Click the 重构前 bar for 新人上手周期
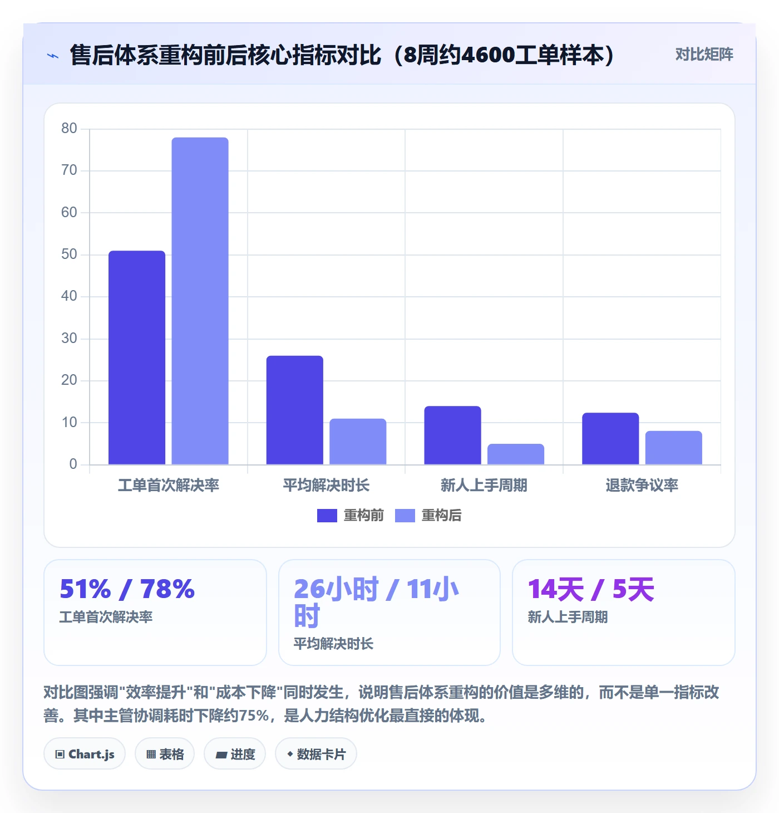Screen dimensions: 779x813 453,435
